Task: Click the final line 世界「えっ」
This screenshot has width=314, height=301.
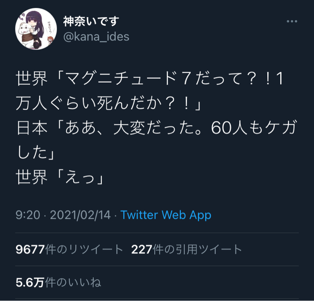Action: [x=60, y=177]
